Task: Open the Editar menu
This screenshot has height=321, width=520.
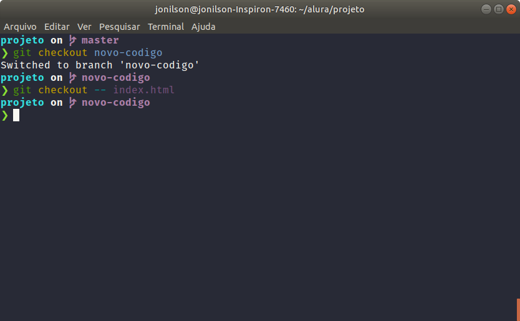Action: point(57,27)
